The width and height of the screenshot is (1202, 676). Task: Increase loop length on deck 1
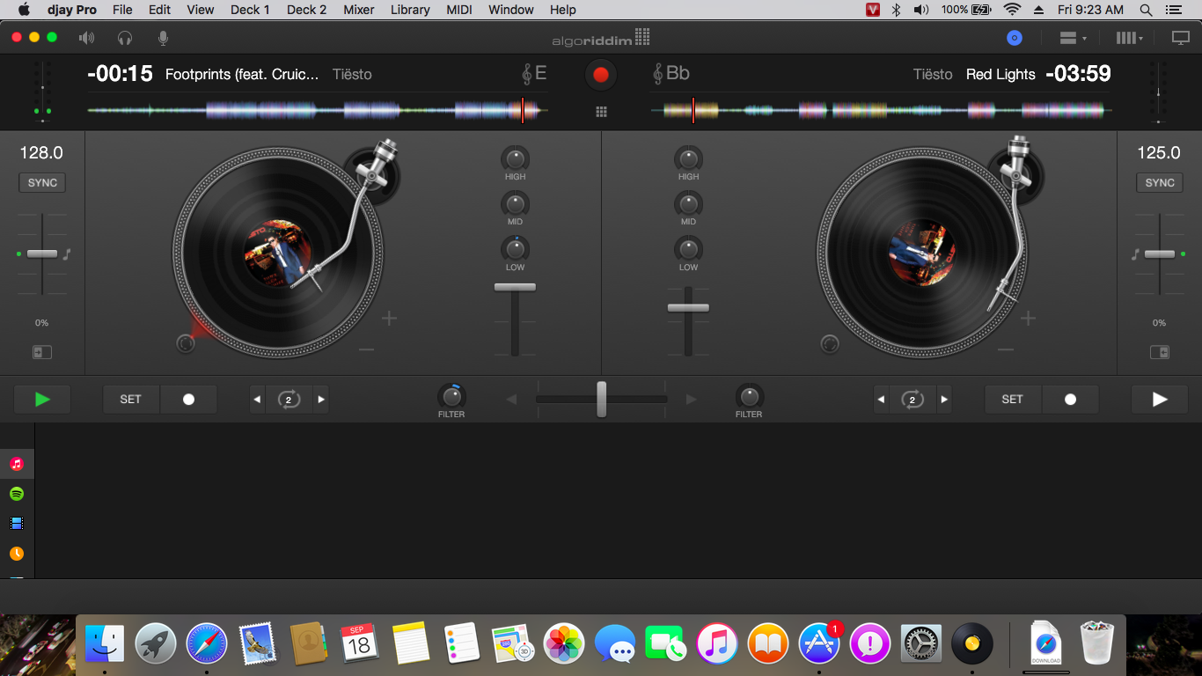[x=321, y=399]
